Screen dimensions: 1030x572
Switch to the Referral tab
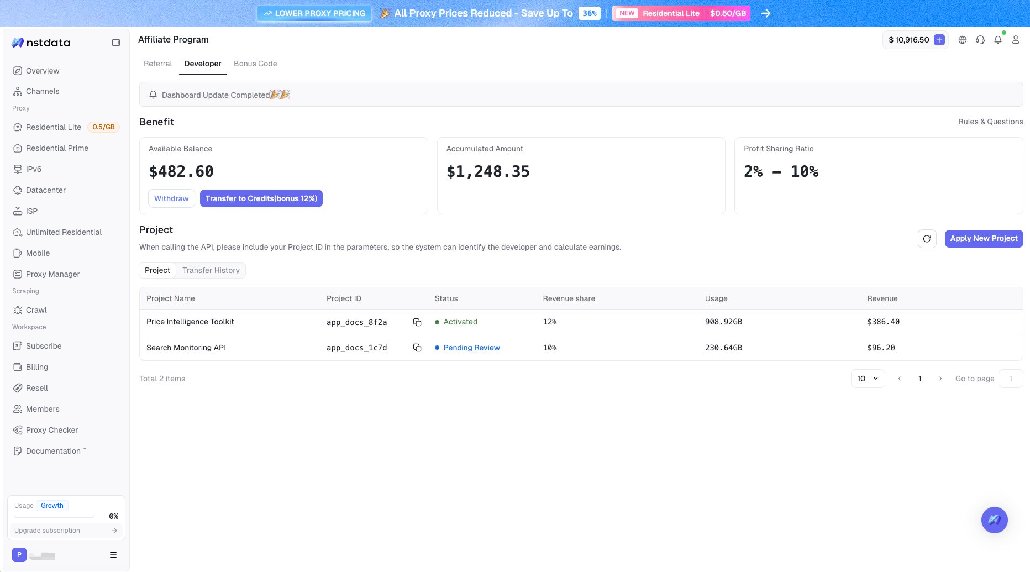(158, 64)
